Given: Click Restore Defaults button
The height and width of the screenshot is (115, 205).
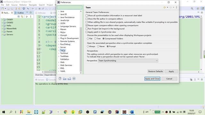Looking at the screenshot, I should point(155,71).
